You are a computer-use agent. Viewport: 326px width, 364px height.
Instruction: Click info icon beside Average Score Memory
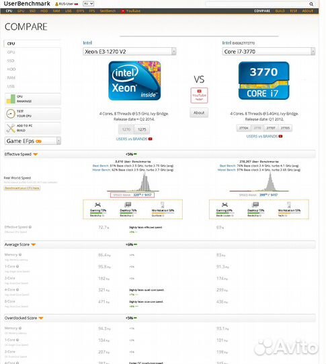tap(20, 255)
